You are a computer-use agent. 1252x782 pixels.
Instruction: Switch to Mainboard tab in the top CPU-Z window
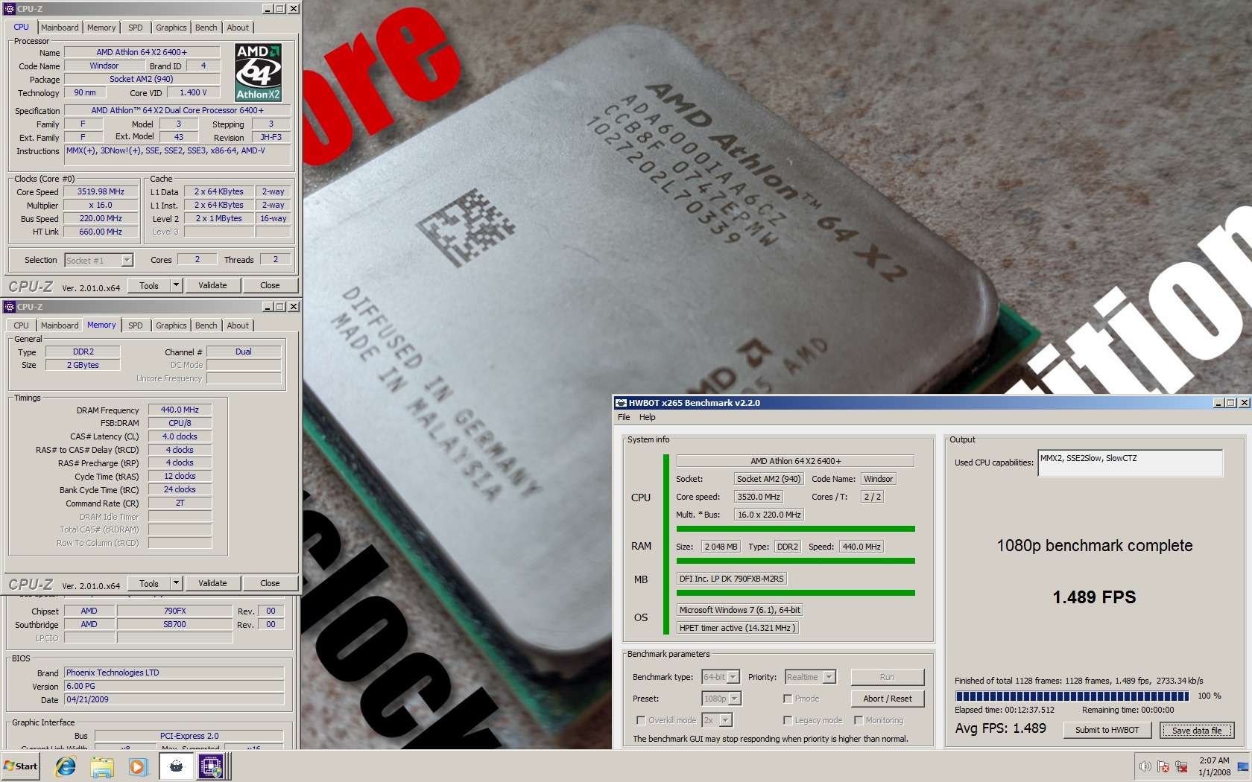[x=60, y=28]
